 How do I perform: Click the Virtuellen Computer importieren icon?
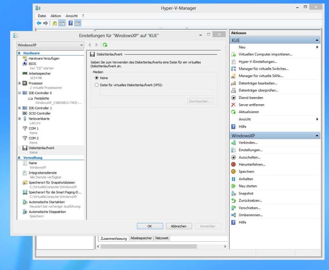point(233,54)
